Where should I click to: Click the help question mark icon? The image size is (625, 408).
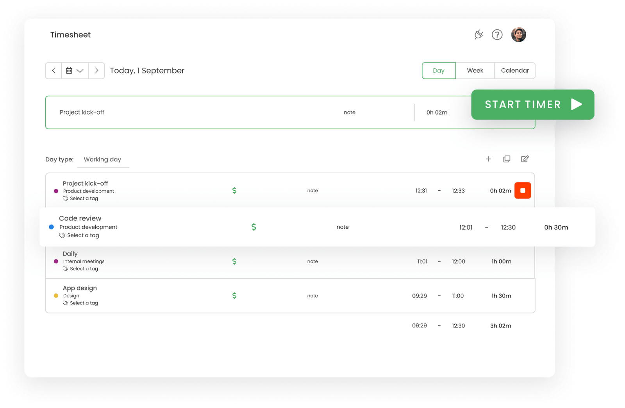(497, 35)
